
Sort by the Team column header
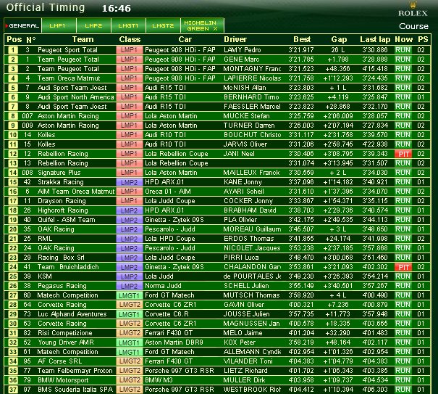point(83,39)
